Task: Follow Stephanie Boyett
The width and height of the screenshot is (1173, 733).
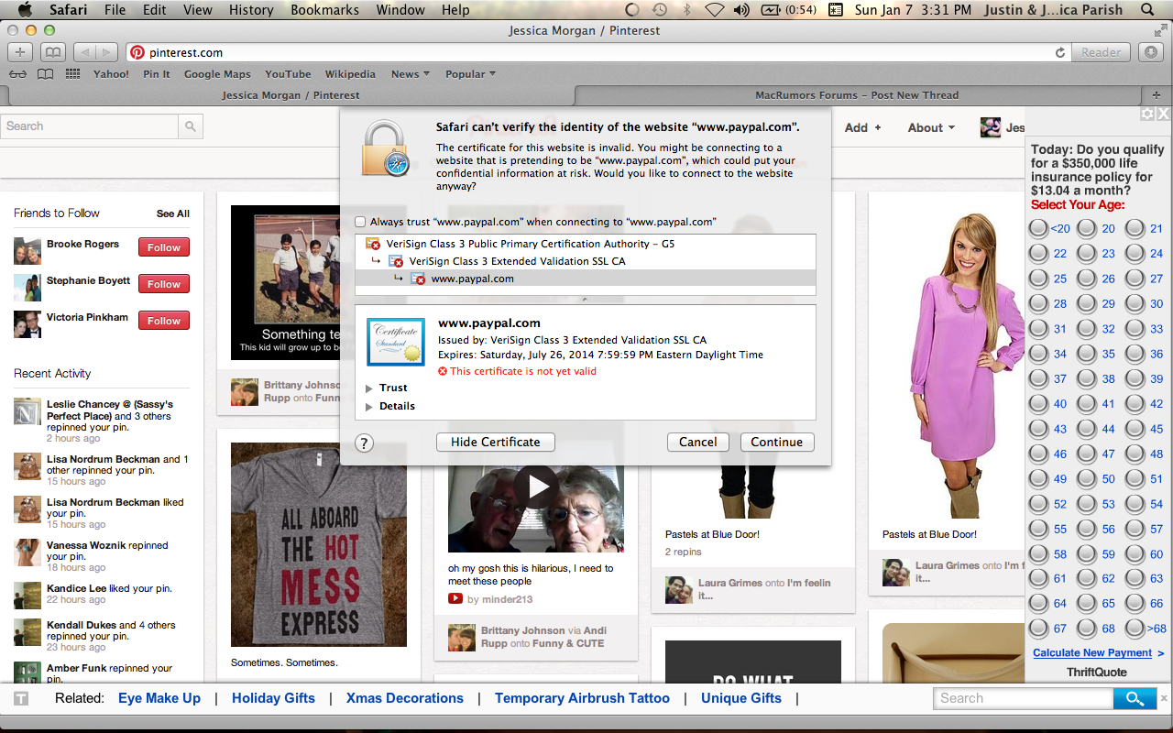Action: [164, 284]
